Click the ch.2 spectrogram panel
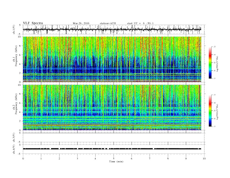 click(112, 108)
